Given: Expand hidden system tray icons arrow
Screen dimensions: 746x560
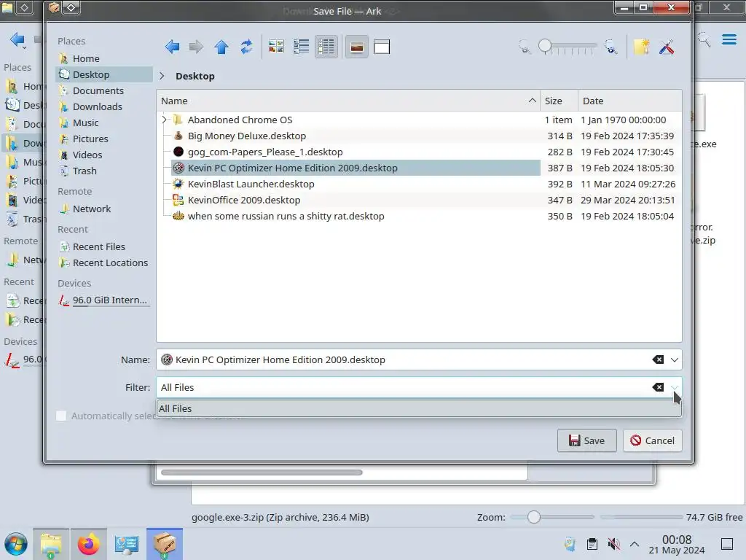Looking at the screenshot, I should tap(635, 543).
